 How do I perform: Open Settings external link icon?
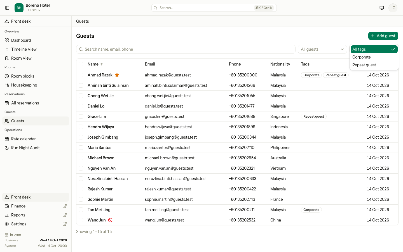[x=65, y=224]
